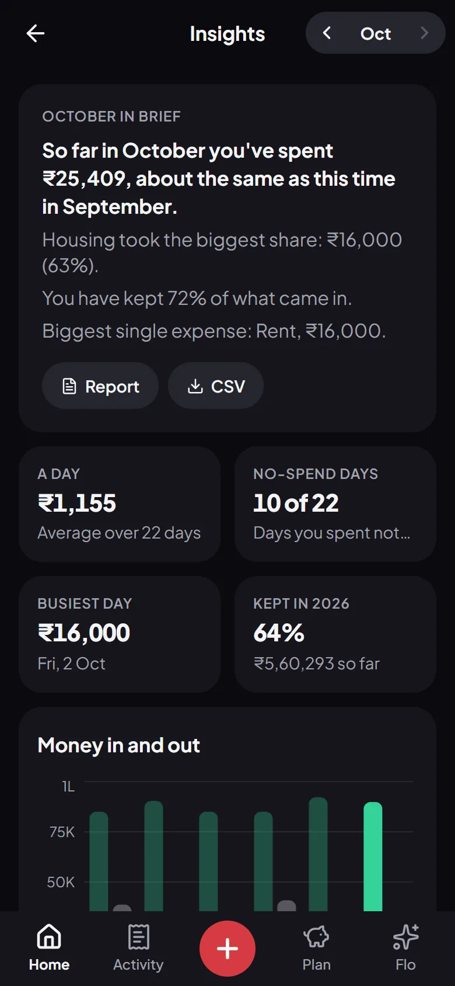Select the bright green current-month bar
Image resolution: width=455 pixels, height=986 pixels.
373,856
